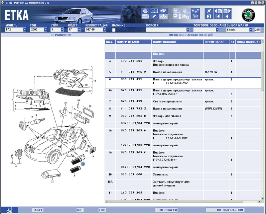Click the LexCom logo in bottom bar

9,210
